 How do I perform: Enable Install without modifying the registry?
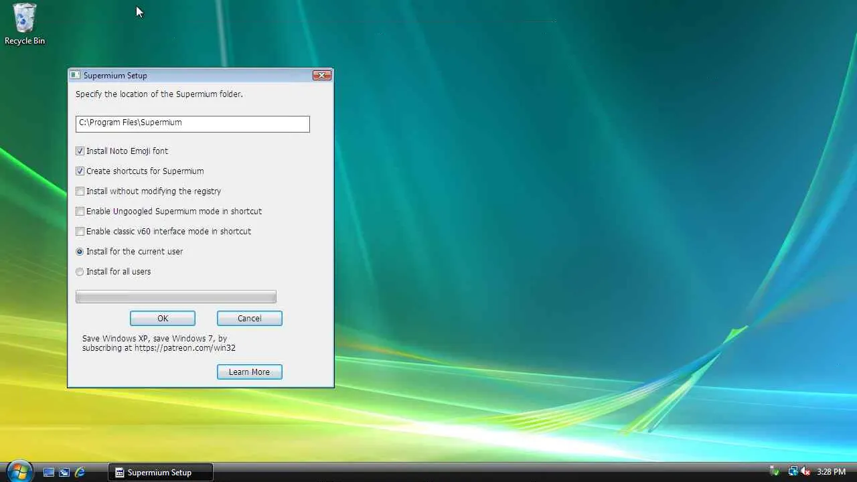click(x=80, y=191)
